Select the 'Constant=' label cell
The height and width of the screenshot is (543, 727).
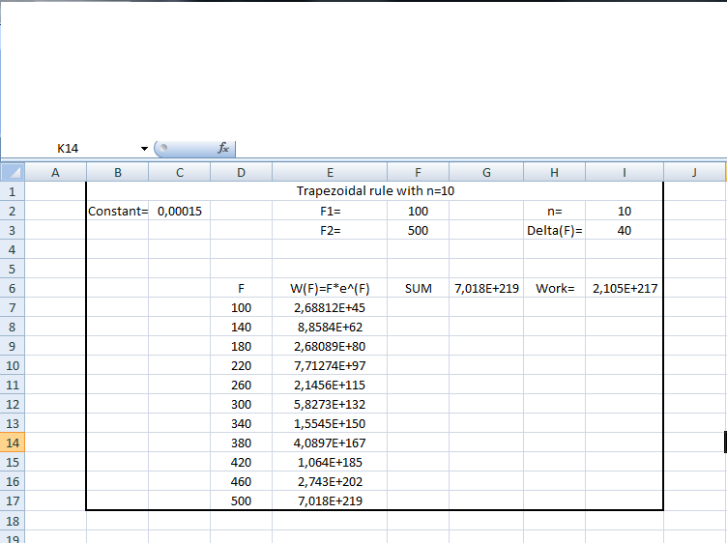tap(117, 211)
